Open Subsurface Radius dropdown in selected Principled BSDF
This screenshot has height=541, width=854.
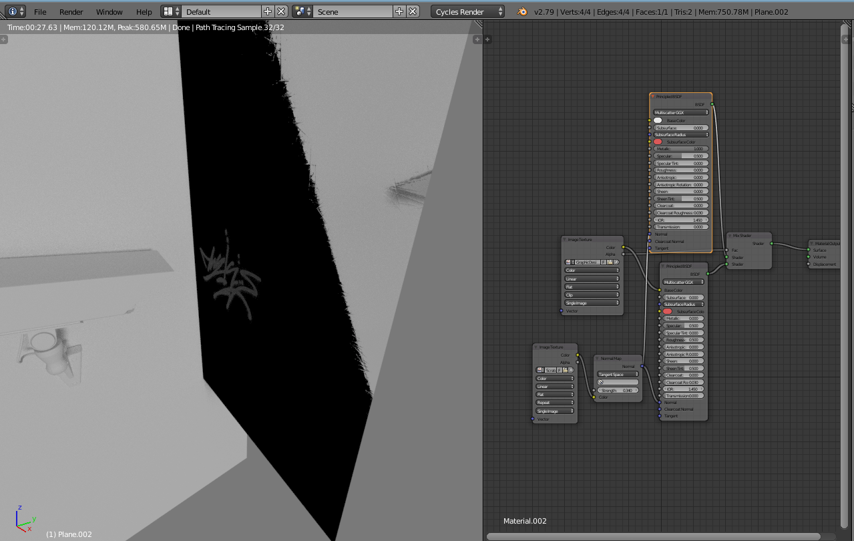[x=680, y=134]
